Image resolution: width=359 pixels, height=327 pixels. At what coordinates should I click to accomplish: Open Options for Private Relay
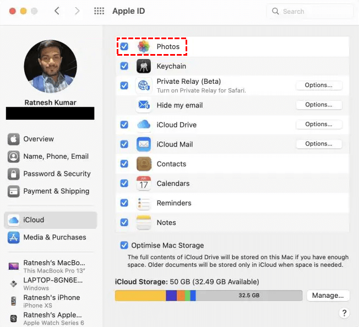(319, 85)
